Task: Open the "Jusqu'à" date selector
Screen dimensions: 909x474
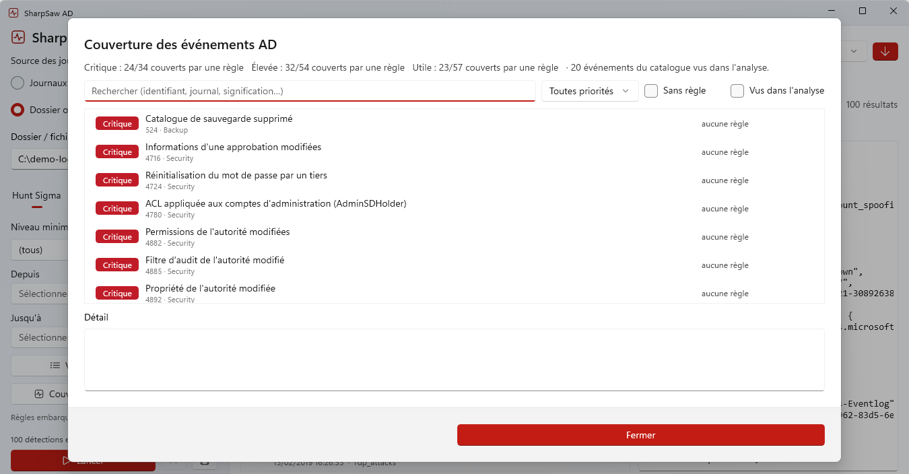Action: (x=40, y=337)
